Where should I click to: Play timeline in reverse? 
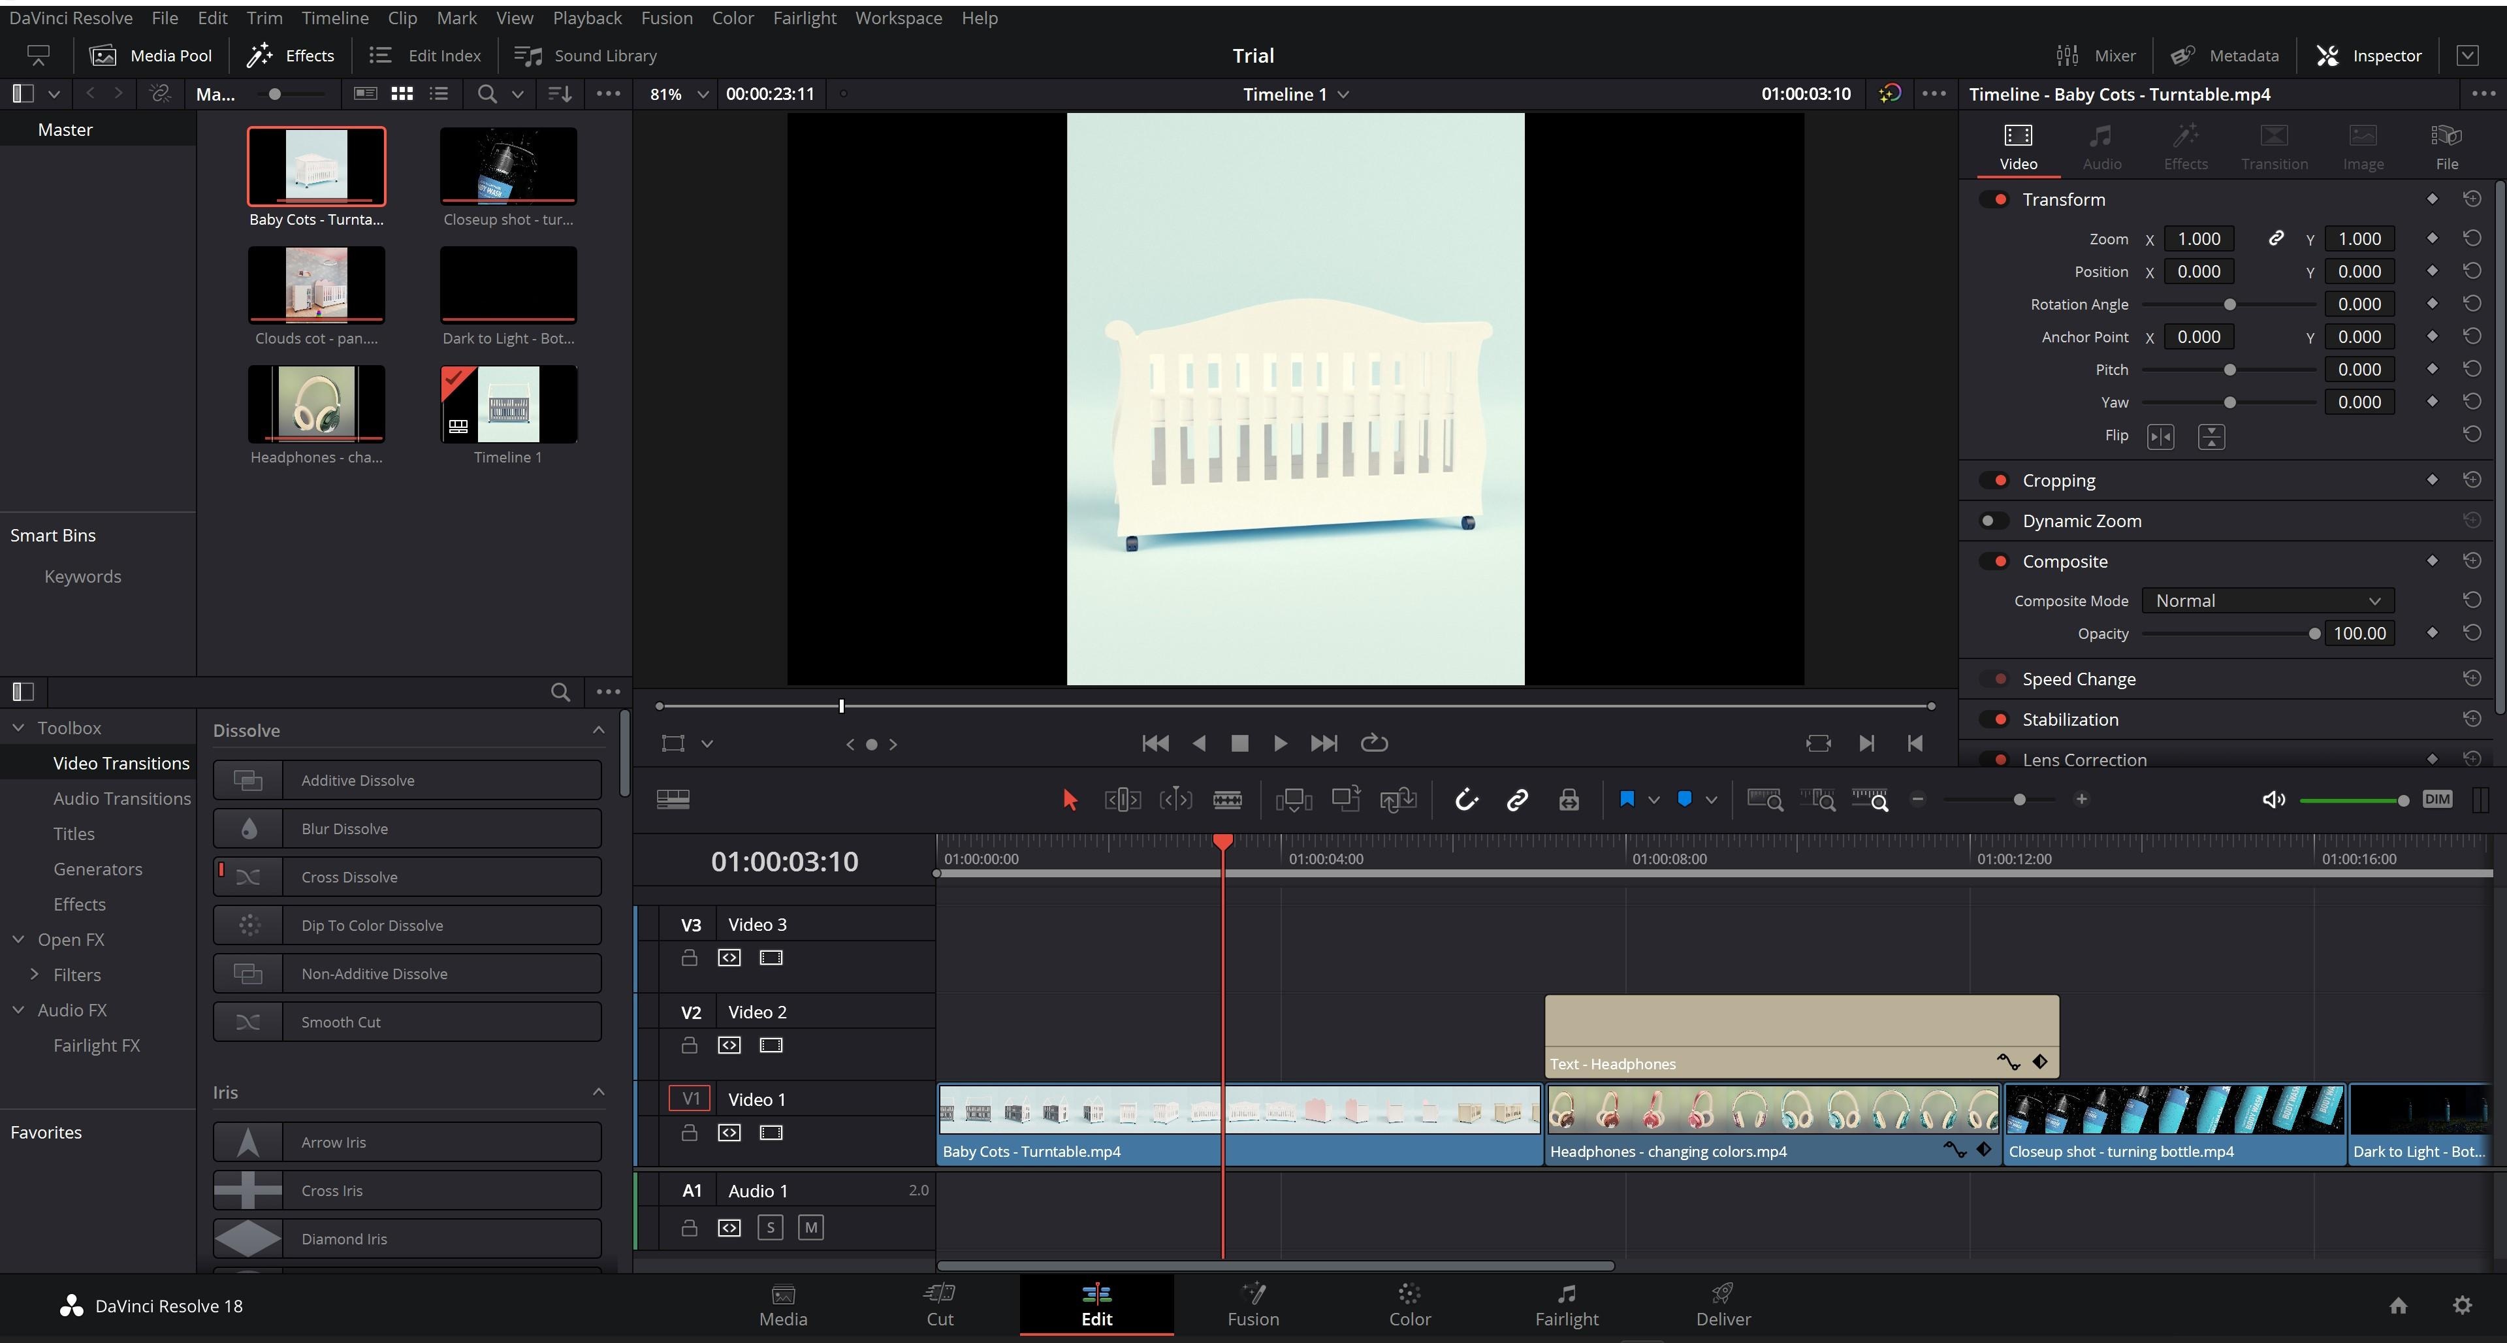[1199, 743]
